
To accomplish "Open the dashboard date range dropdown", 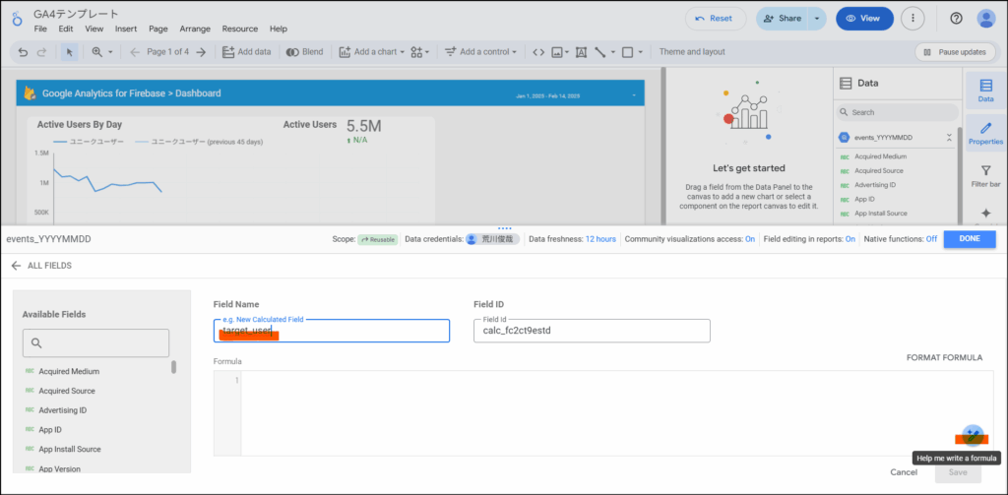I will point(634,95).
